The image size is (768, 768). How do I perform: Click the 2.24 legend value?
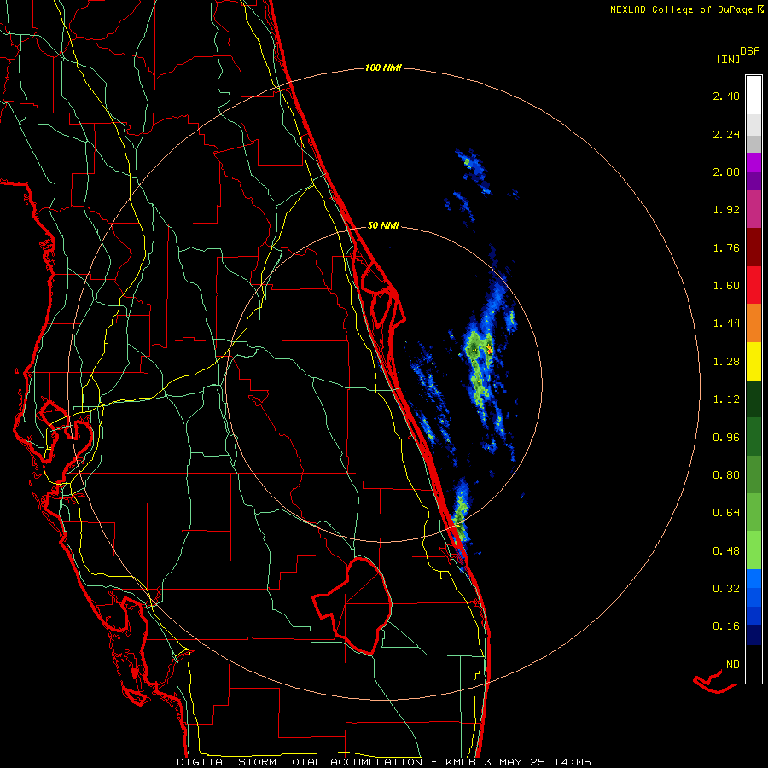726,134
